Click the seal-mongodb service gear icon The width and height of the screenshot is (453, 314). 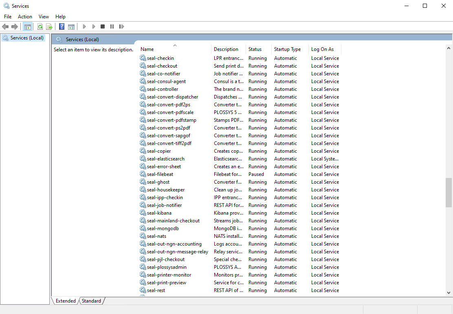coord(143,228)
